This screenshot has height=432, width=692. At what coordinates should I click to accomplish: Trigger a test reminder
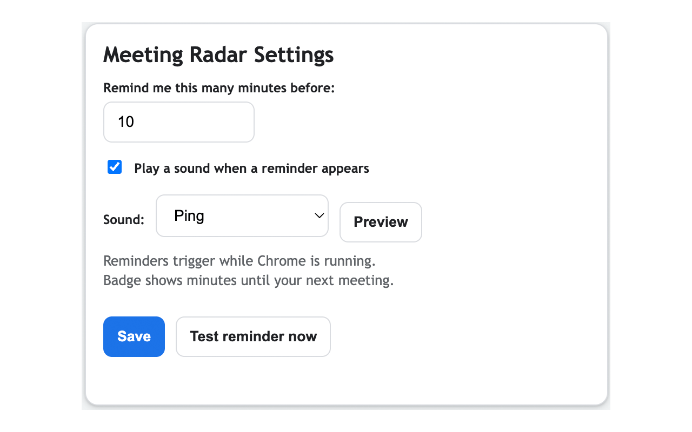pyautogui.click(x=253, y=336)
